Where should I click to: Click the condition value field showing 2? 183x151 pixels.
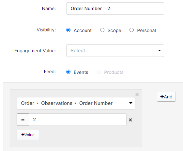[78, 120]
